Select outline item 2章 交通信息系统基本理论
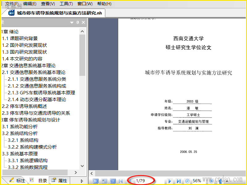The width and height of the screenshot is (247, 185). (28, 65)
